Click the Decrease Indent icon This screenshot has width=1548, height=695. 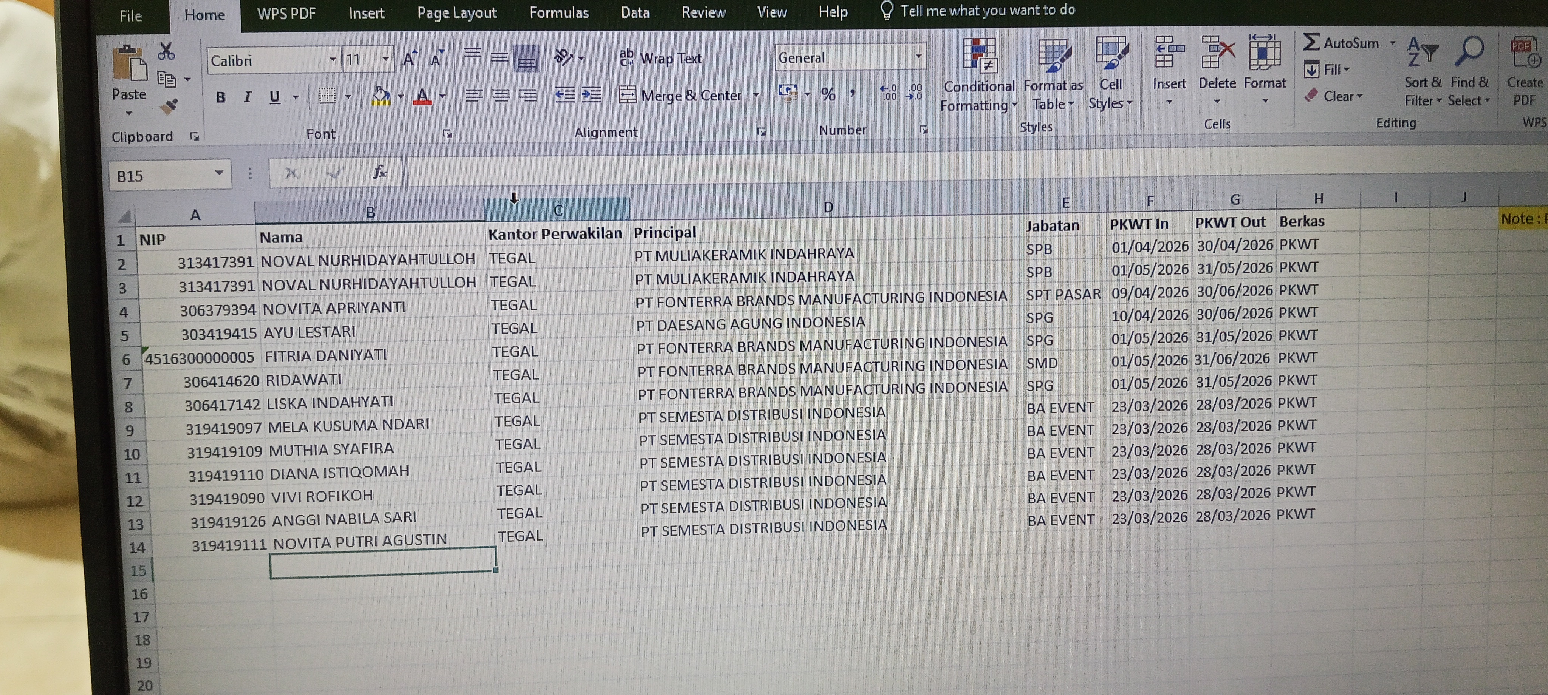click(x=565, y=95)
